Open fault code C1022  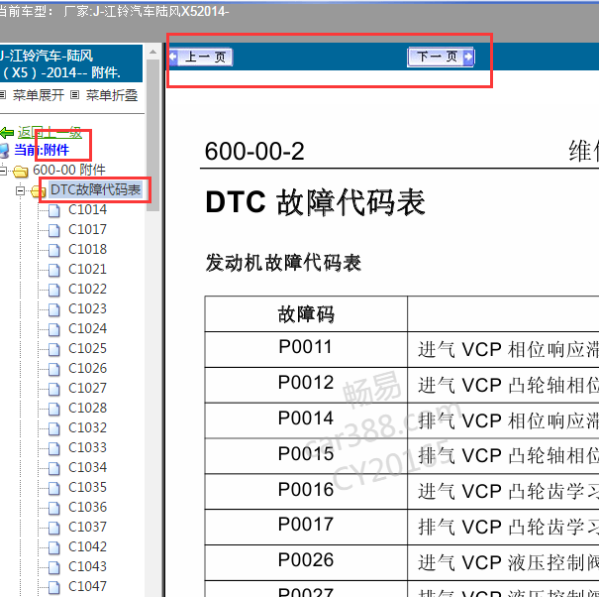(x=87, y=289)
